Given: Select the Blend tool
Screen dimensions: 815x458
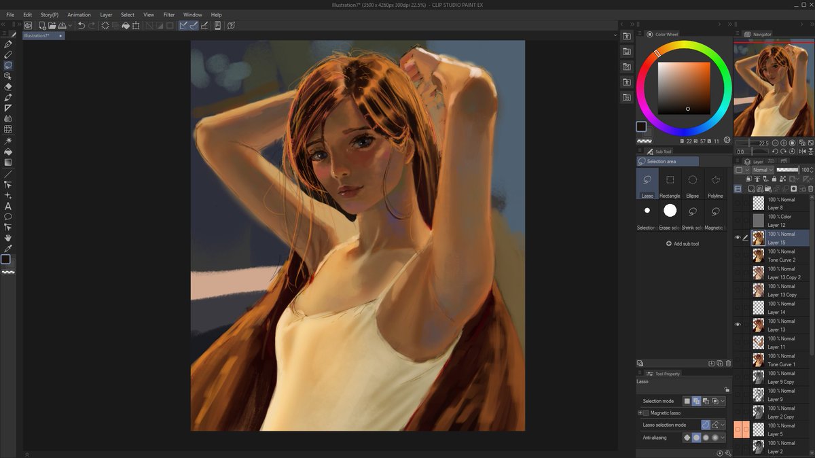Looking at the screenshot, I should point(8,118).
